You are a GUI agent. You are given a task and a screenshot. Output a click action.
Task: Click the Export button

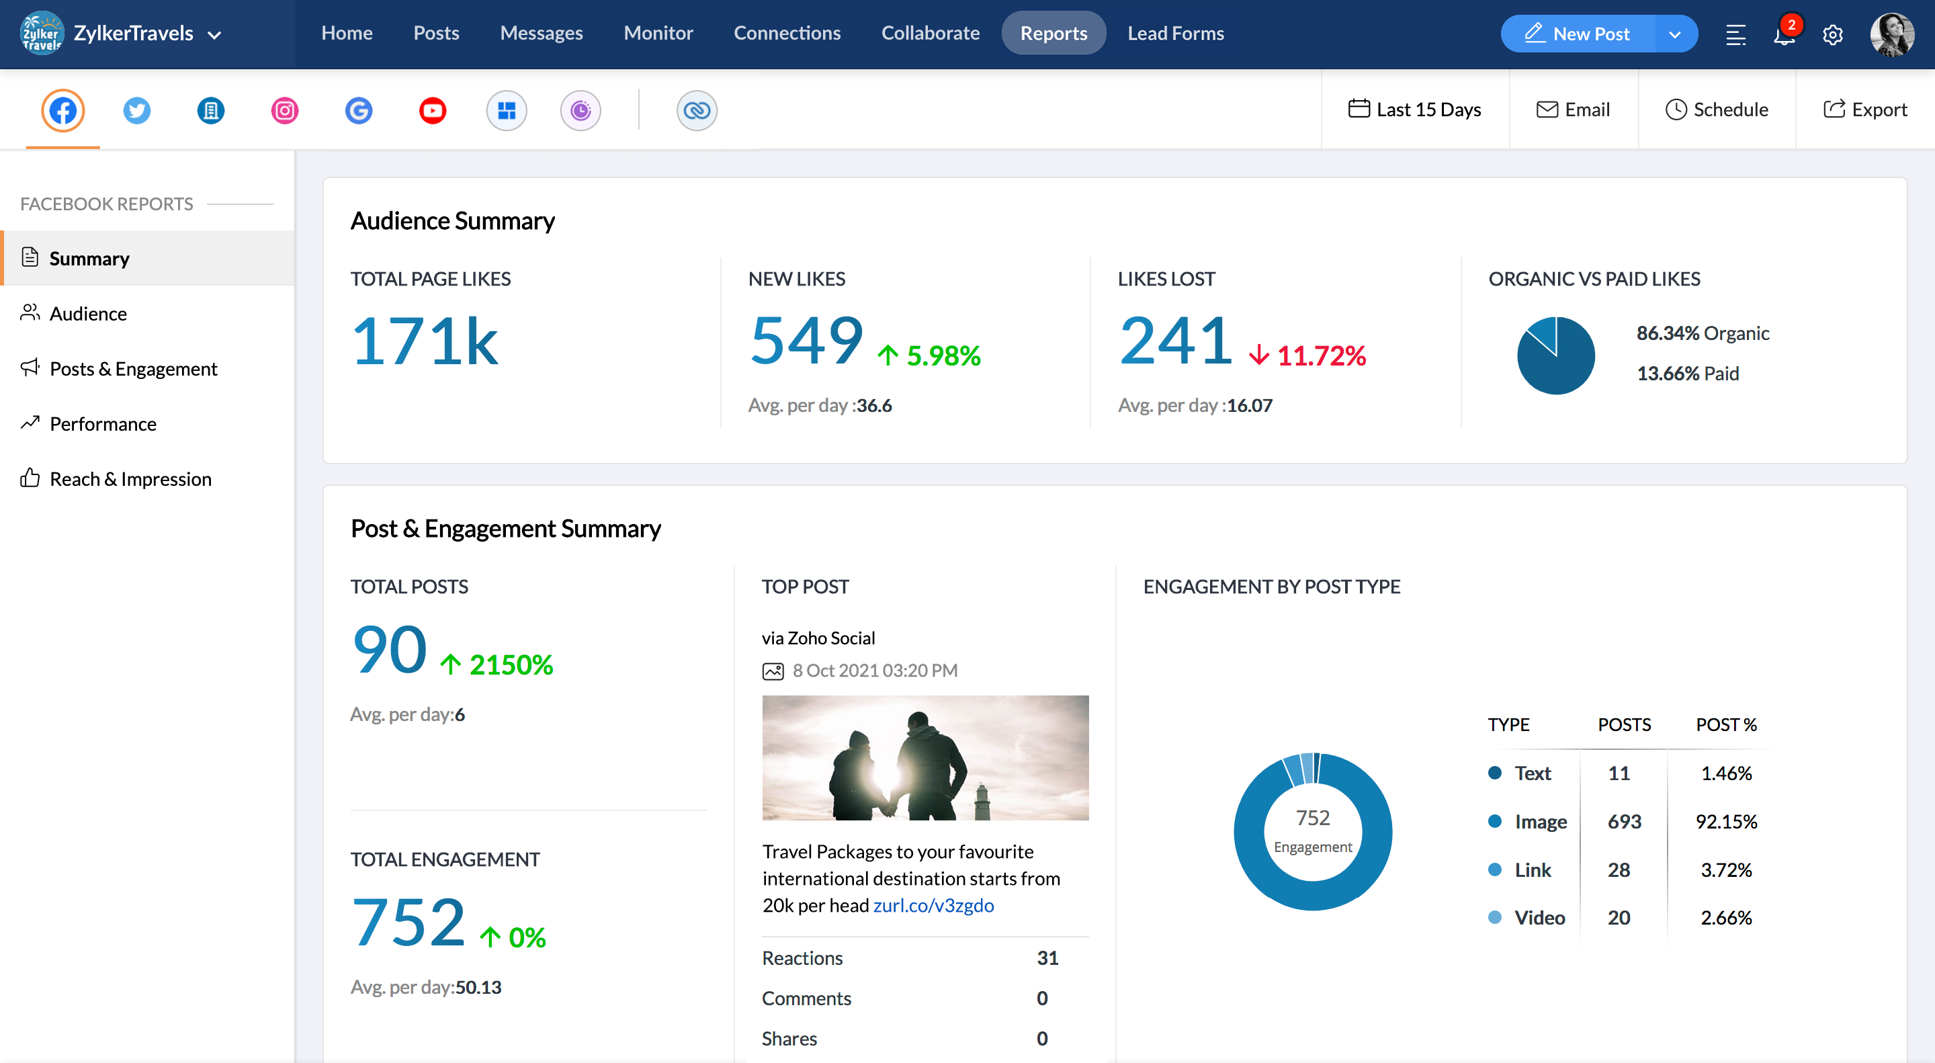coord(1865,110)
